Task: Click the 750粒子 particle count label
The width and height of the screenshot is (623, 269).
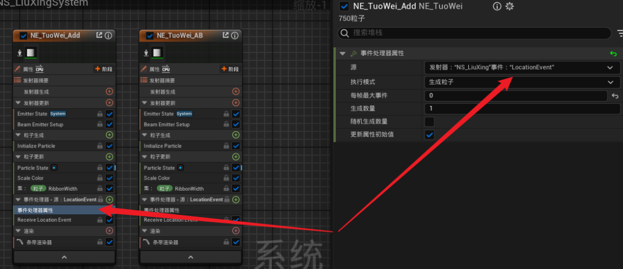Action: pyautogui.click(x=352, y=18)
